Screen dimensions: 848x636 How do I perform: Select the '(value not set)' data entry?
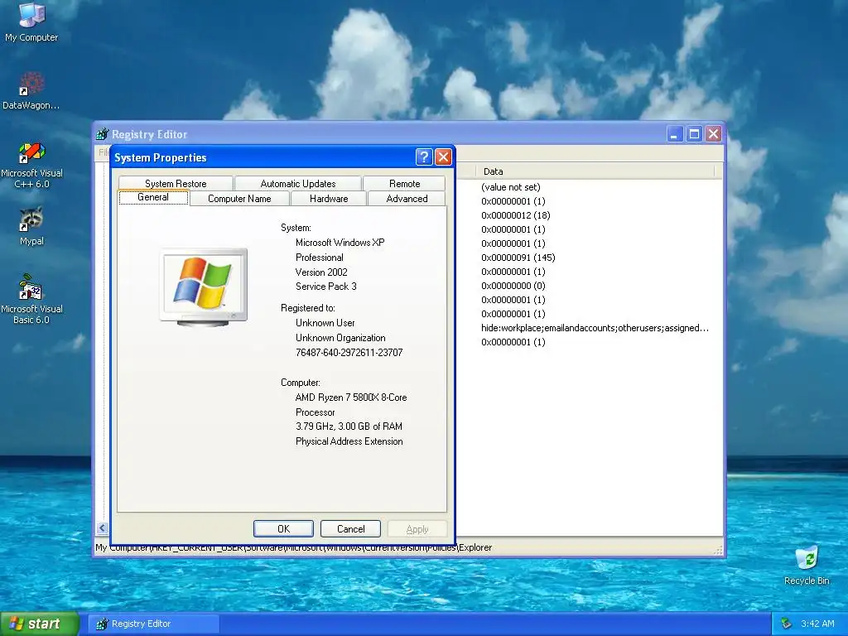click(510, 187)
